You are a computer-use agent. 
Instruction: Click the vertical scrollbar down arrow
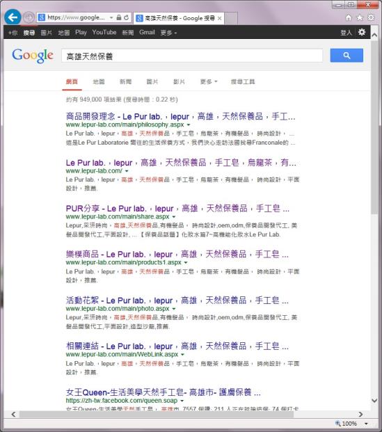[x=374, y=400]
